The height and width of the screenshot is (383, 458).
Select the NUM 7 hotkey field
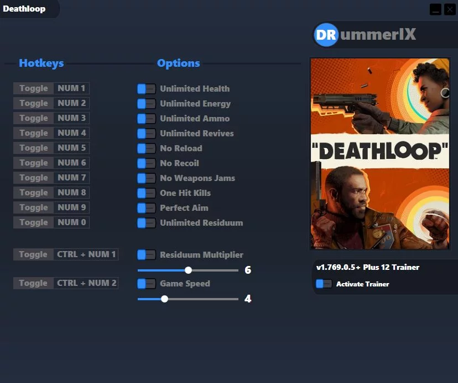tap(71, 178)
